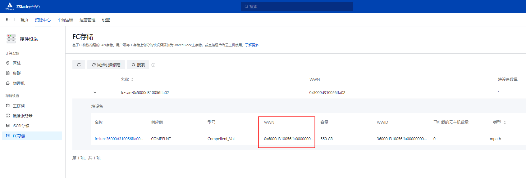This screenshot has height=178, width=526.
Task: Click the 同步设备信息 button
Action: pyautogui.click(x=106, y=65)
